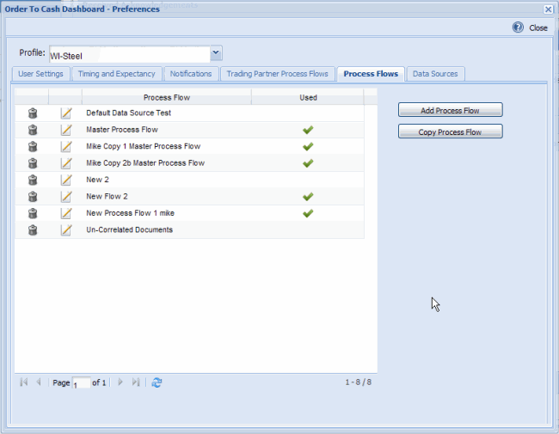Screen dimensions: 559x434
Task: Select Mike Copy 1 Master Process Flow name
Action: point(144,146)
